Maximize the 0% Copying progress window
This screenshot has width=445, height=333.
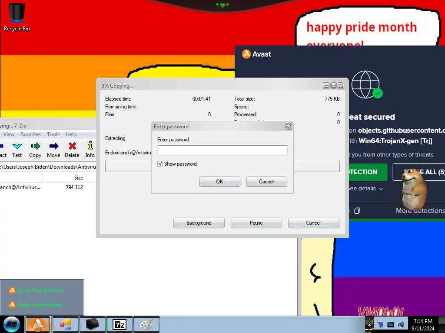(x=333, y=86)
